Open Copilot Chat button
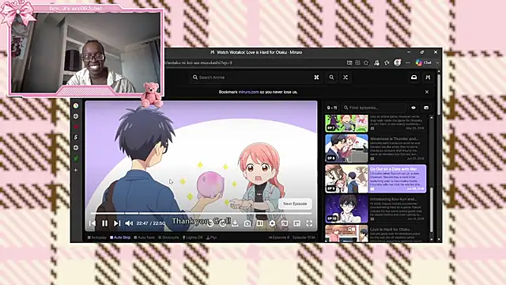The height and width of the screenshot is (285, 506). [x=424, y=63]
